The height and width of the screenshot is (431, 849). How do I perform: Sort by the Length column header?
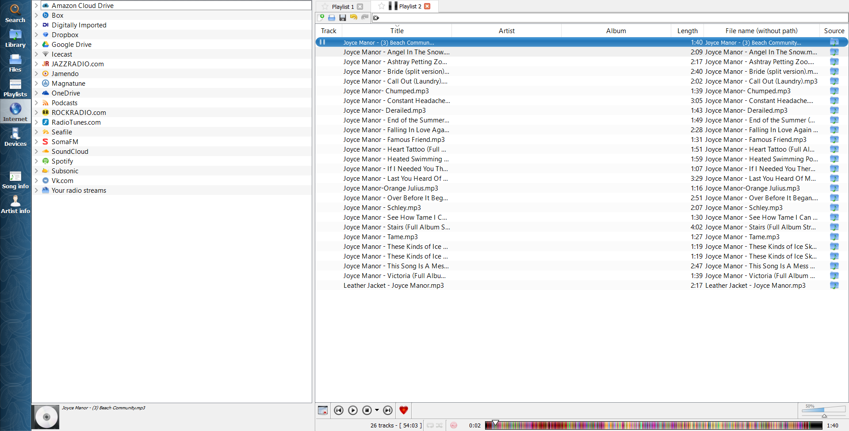click(688, 31)
